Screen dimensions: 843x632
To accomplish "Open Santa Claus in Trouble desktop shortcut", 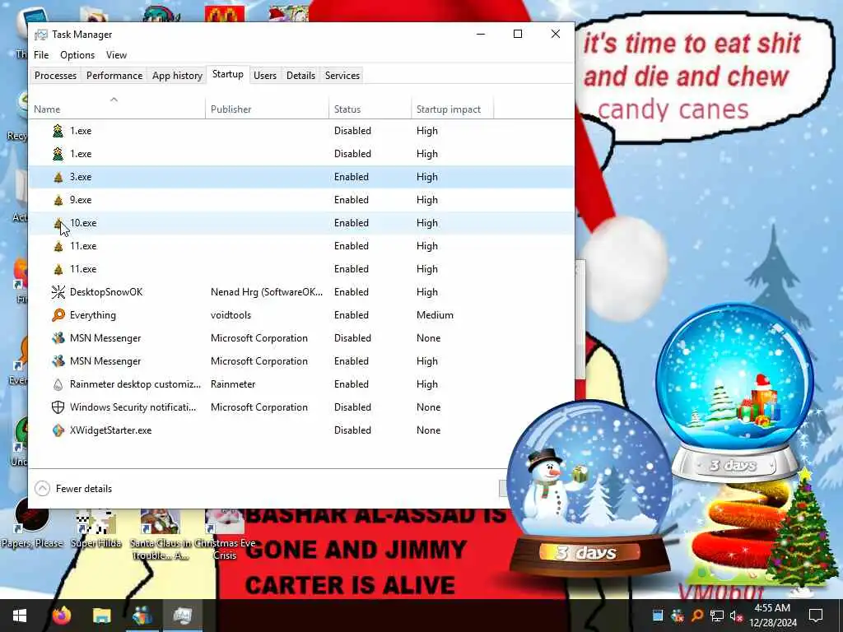I will coord(160,534).
